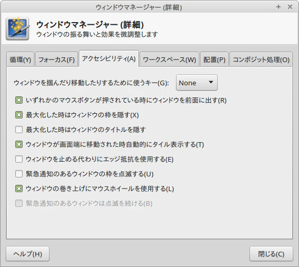
Task: Enable エッジ抵抗を使用する(E) checkbox
Action: 19,159
